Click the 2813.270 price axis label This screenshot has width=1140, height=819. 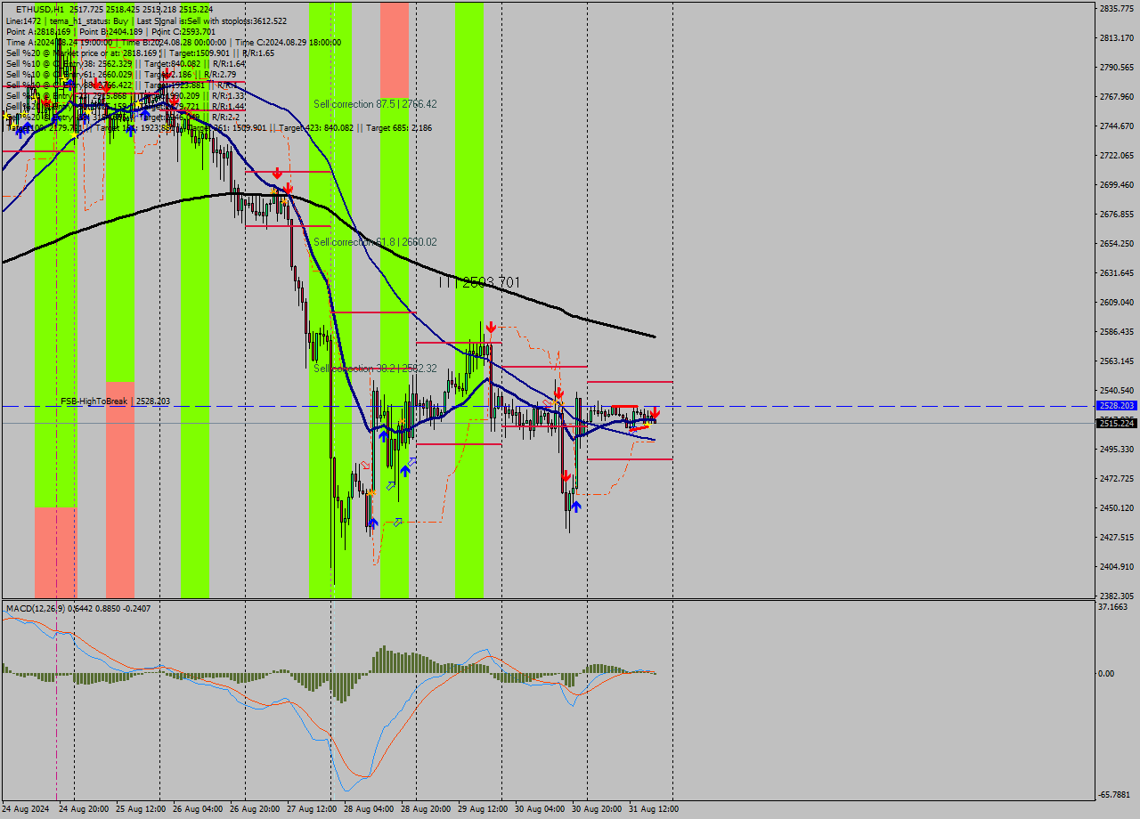(1116, 38)
